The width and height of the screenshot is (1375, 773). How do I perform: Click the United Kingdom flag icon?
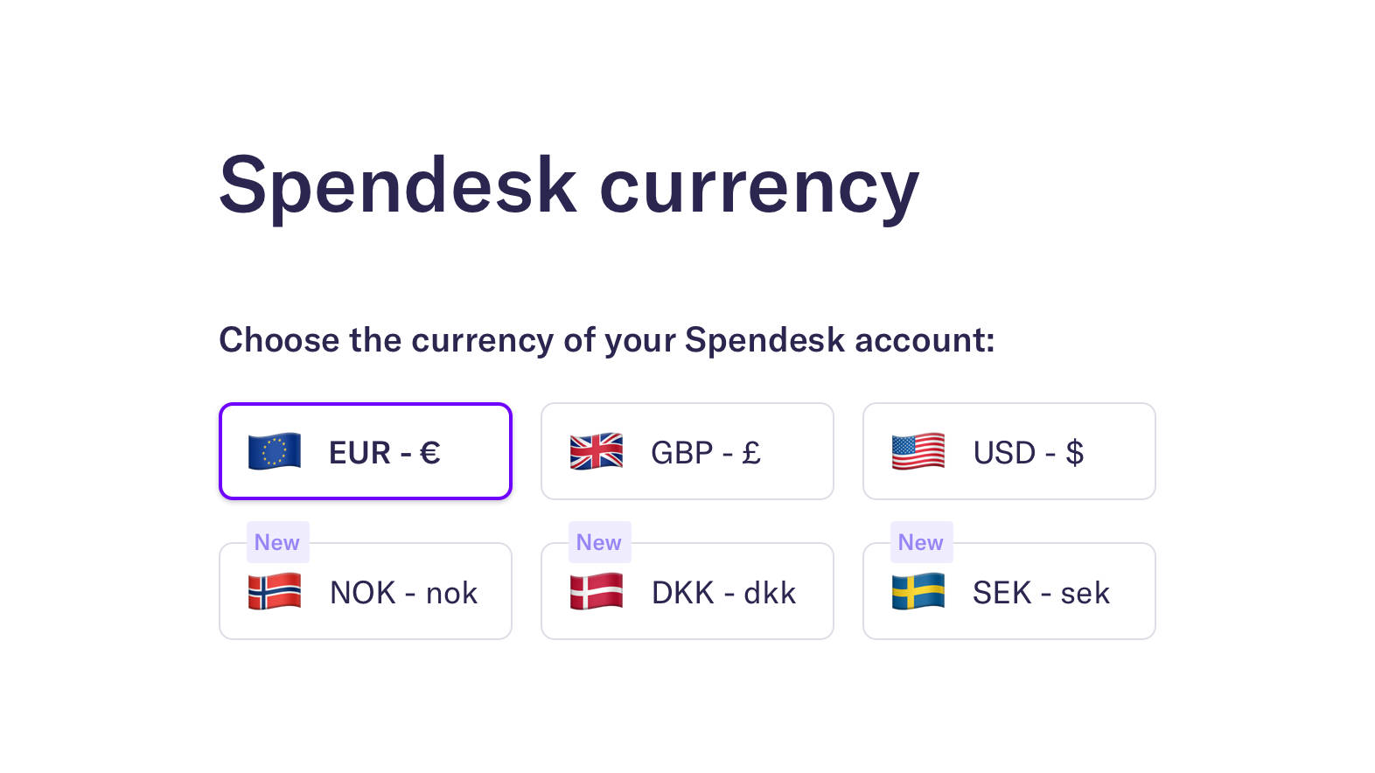[597, 451]
